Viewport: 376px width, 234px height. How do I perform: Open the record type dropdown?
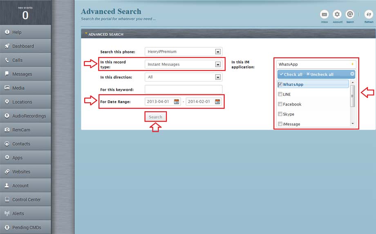[184, 64]
